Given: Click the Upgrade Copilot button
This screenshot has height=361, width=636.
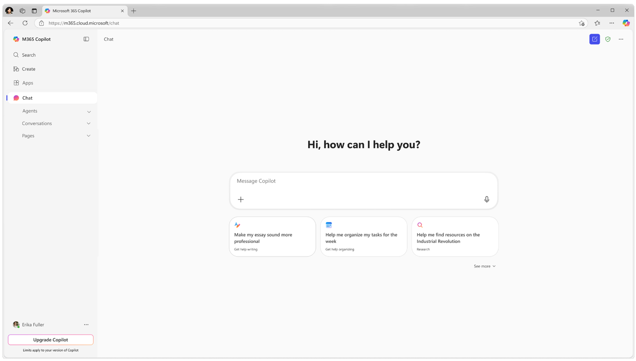Looking at the screenshot, I should pyautogui.click(x=51, y=340).
